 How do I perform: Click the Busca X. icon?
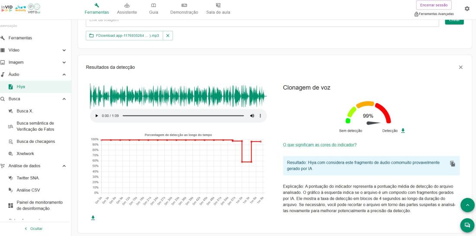(x=11, y=111)
